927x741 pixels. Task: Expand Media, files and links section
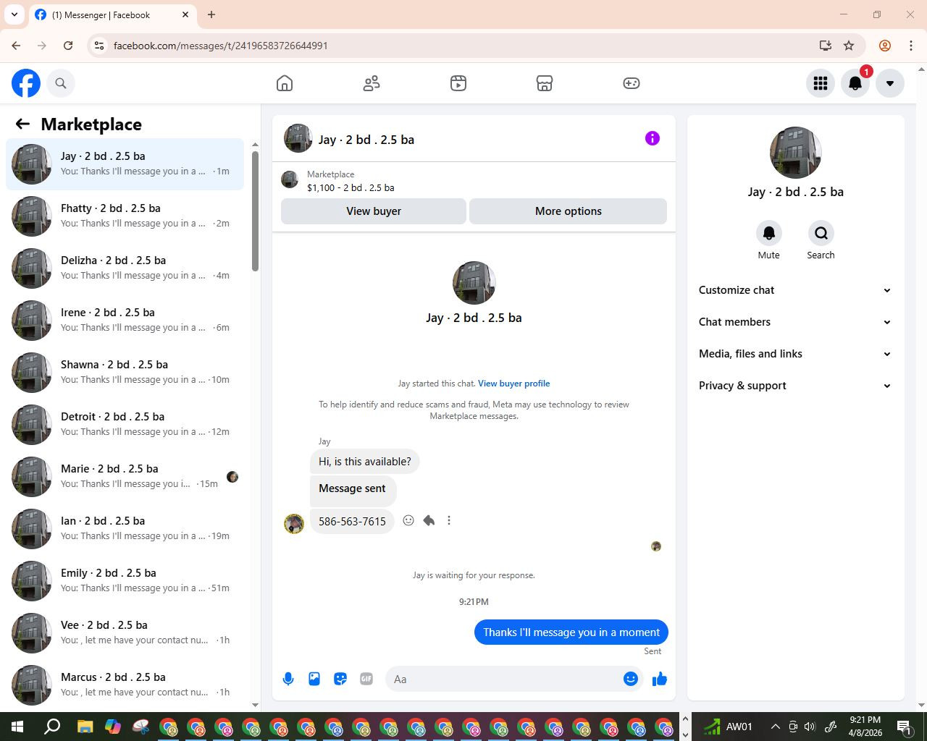[795, 354]
